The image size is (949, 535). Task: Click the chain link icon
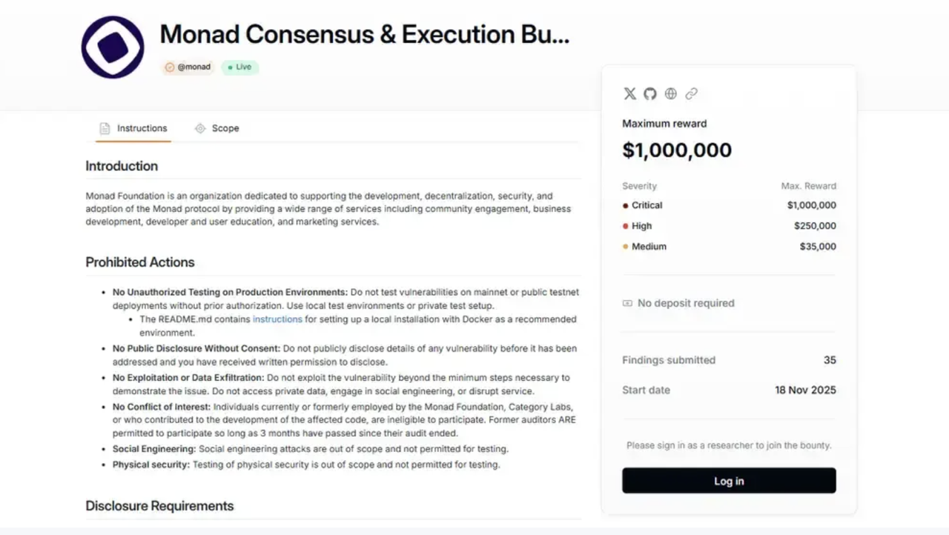click(692, 93)
